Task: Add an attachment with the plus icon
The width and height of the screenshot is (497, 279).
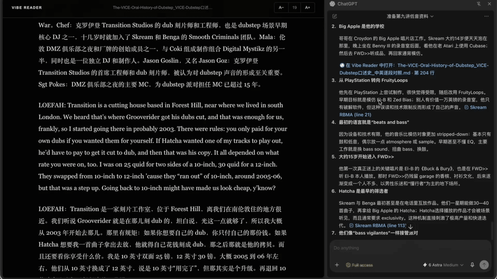Action: 337,265
